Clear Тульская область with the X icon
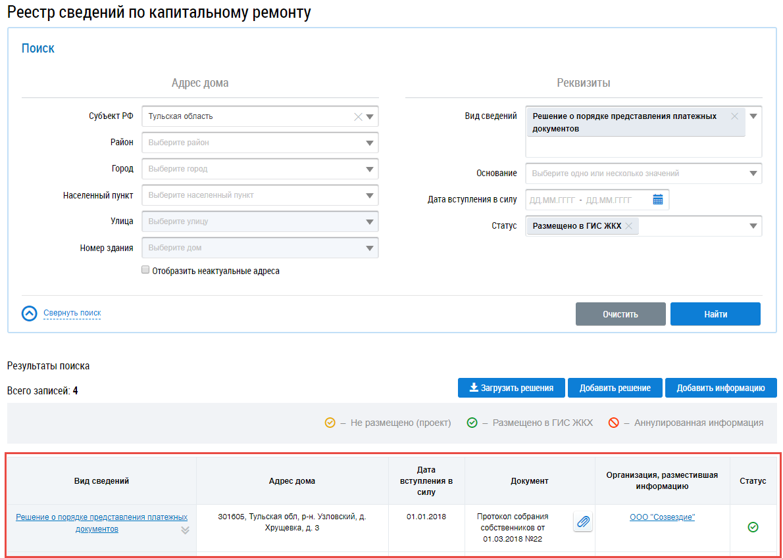Image resolution: width=783 pixels, height=558 pixels. [358, 117]
